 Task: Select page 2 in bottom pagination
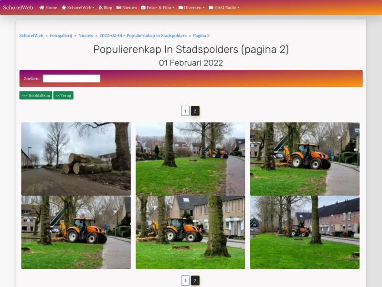point(195,281)
